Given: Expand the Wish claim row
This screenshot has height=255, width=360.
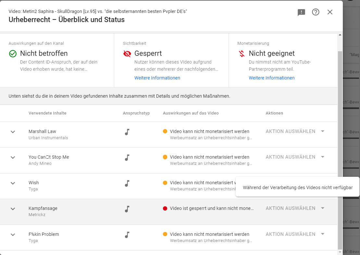Looking at the screenshot, I should (x=13, y=183).
